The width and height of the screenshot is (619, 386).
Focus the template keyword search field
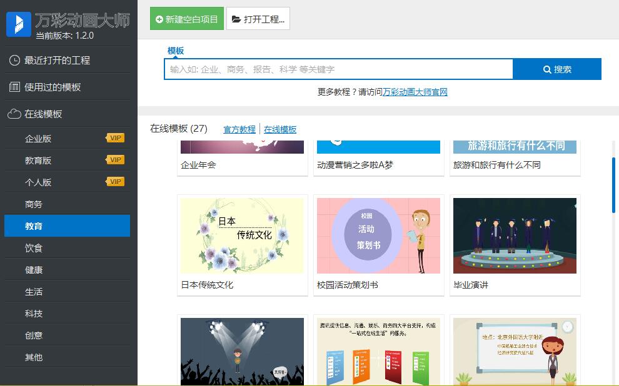tap(338, 69)
